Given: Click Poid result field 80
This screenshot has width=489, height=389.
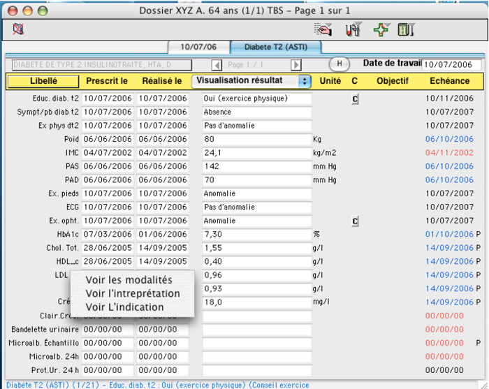Looking at the screenshot, I should [257, 139].
